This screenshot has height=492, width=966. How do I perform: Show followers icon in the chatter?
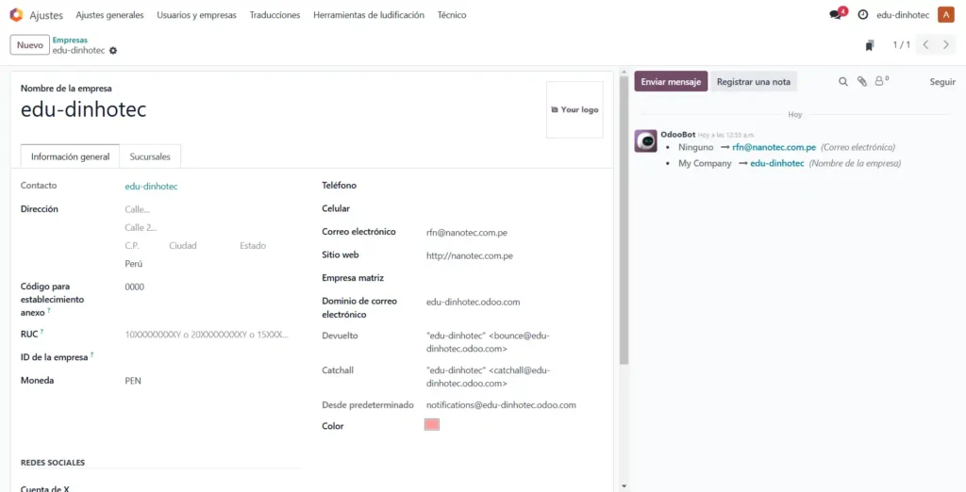pyautogui.click(x=882, y=81)
